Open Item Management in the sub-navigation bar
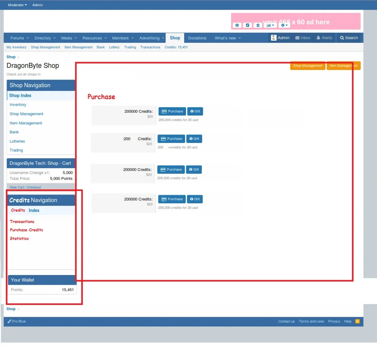Image resolution: width=377 pixels, height=353 pixels. point(78,47)
